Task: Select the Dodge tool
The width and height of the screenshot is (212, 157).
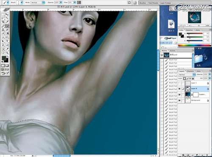Action: pos(7,38)
